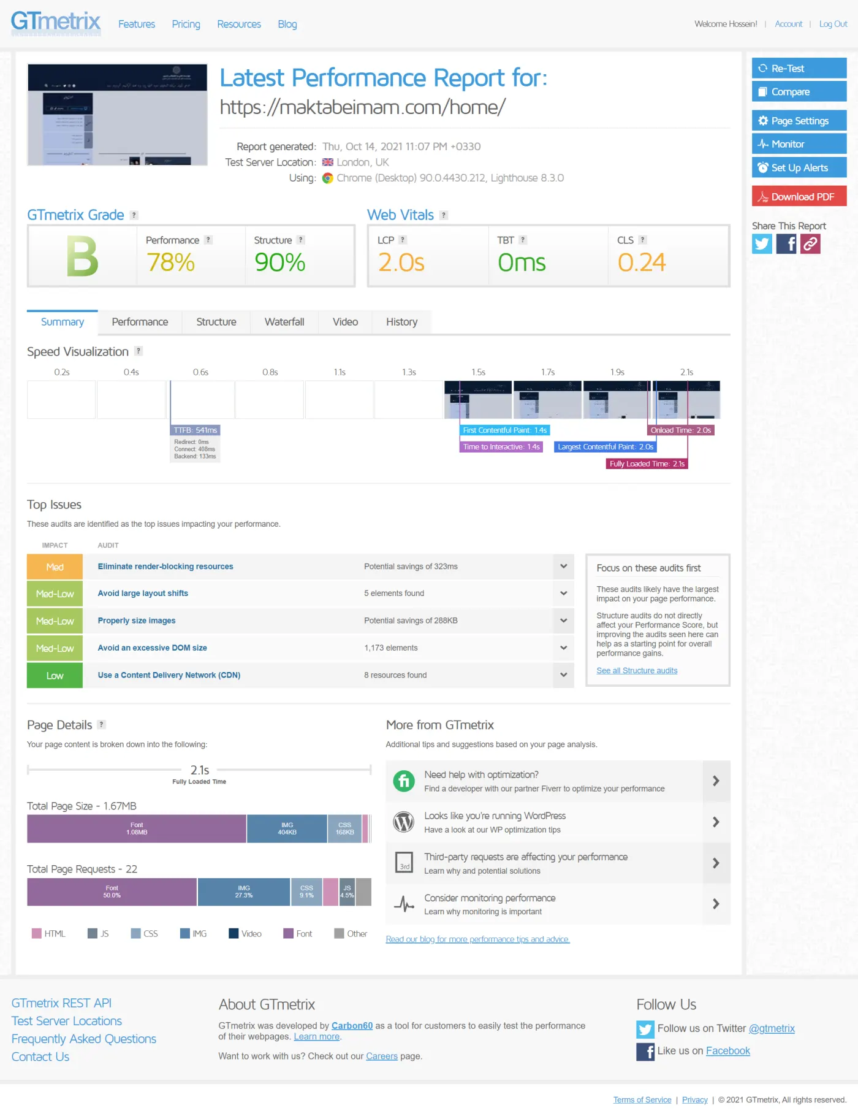The height and width of the screenshot is (1116, 858).
Task: Share report on Facebook icon
Action: tap(786, 244)
